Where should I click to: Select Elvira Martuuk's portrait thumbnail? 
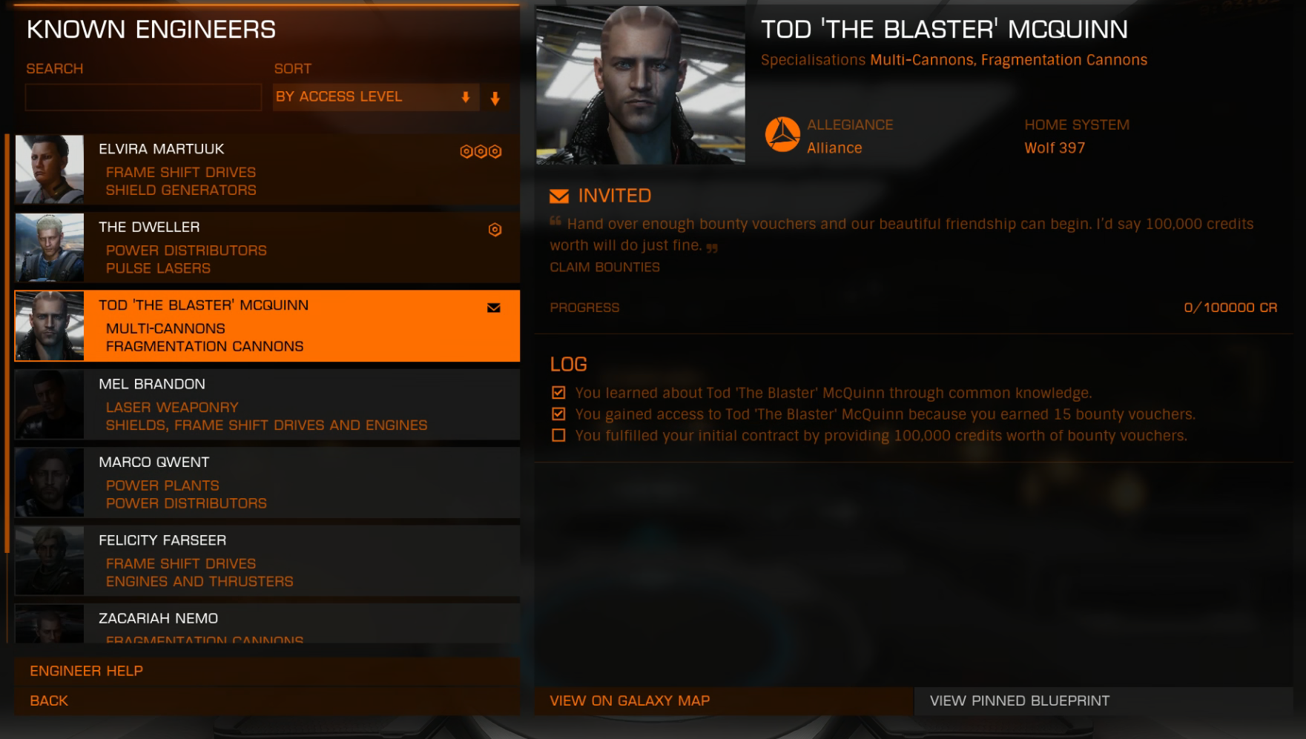[50, 169]
